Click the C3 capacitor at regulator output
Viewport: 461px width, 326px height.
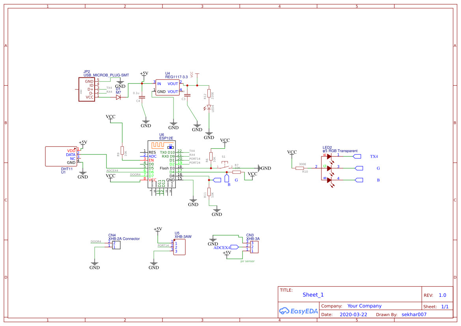tap(187, 95)
